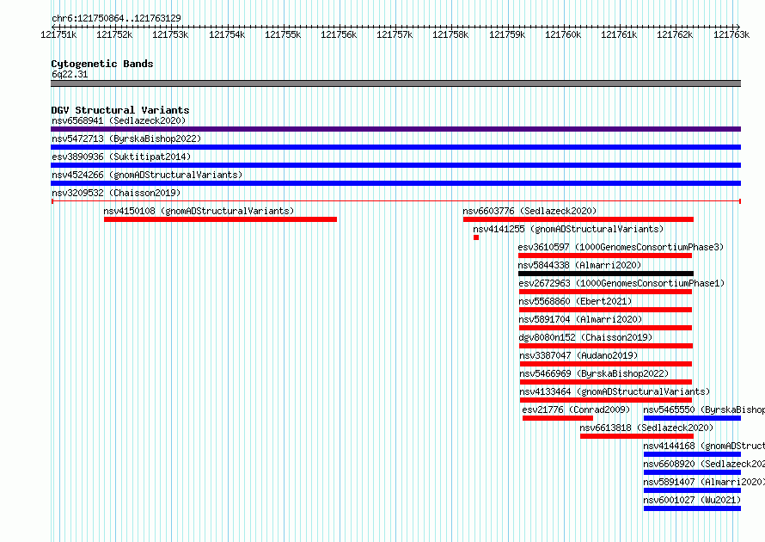Open the nsv6608920 variant label
This screenshot has width=765, height=542.
point(704,464)
